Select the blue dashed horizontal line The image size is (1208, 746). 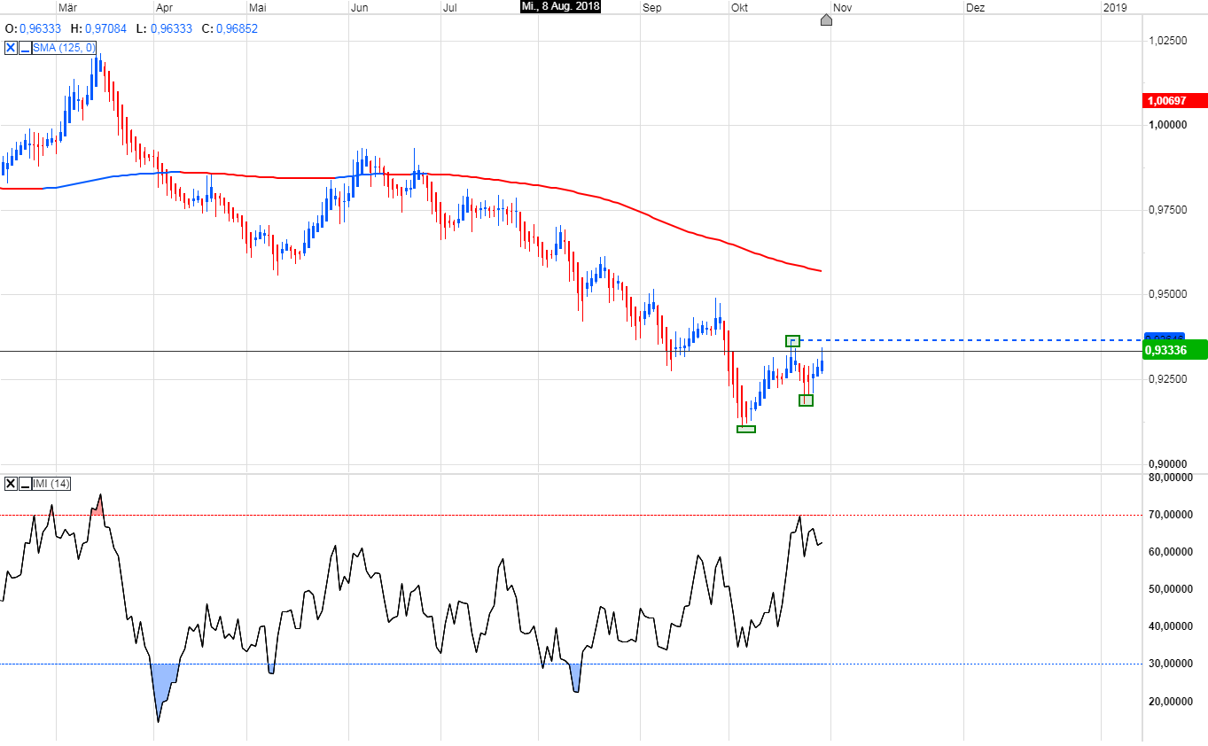coord(975,340)
